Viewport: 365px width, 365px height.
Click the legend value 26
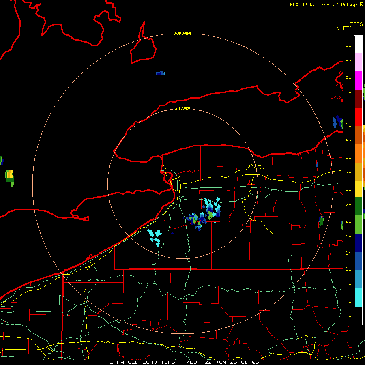(x=348, y=205)
